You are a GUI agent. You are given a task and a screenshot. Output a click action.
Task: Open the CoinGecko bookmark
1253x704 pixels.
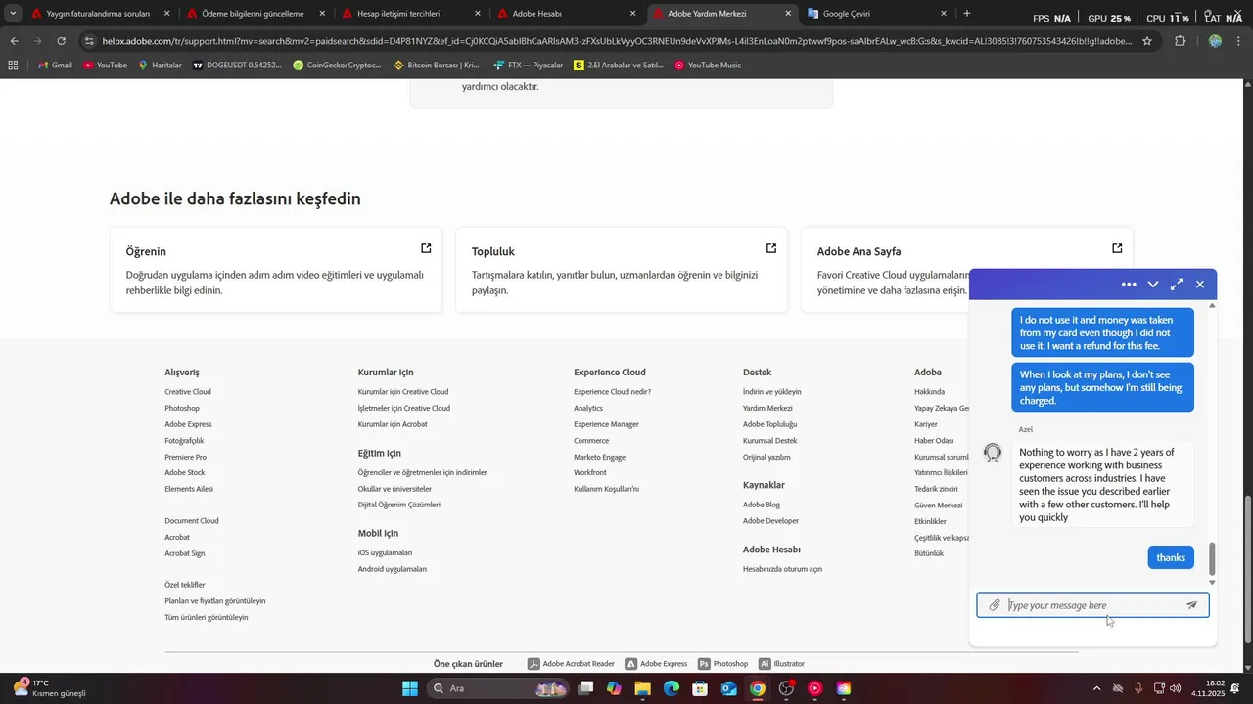(x=337, y=65)
